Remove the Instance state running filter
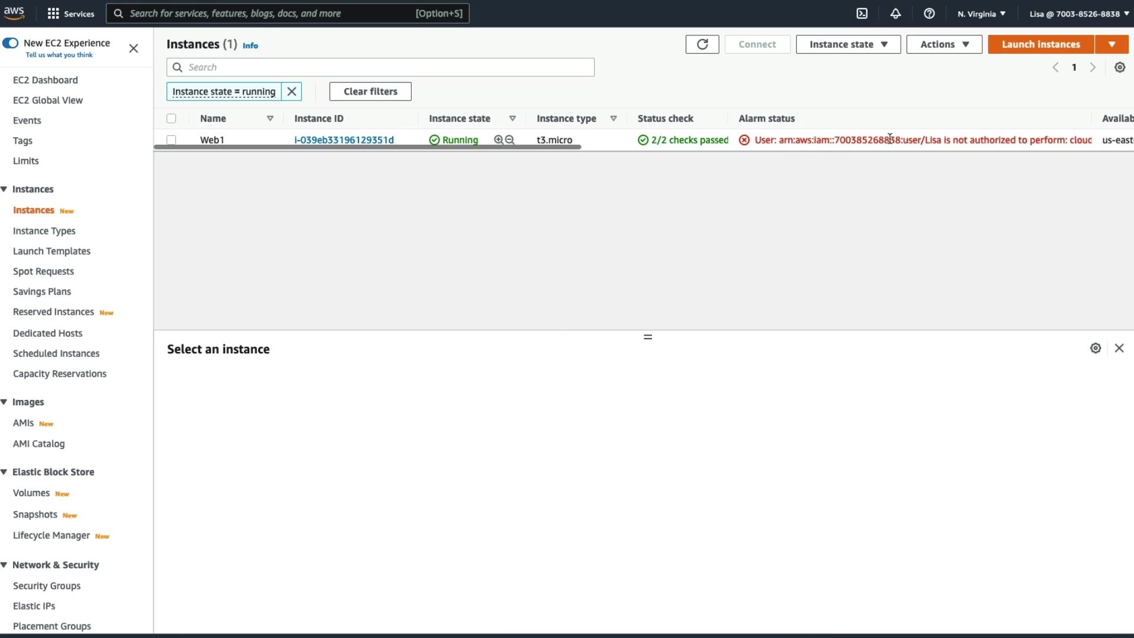The width and height of the screenshot is (1134, 638). 292,92
